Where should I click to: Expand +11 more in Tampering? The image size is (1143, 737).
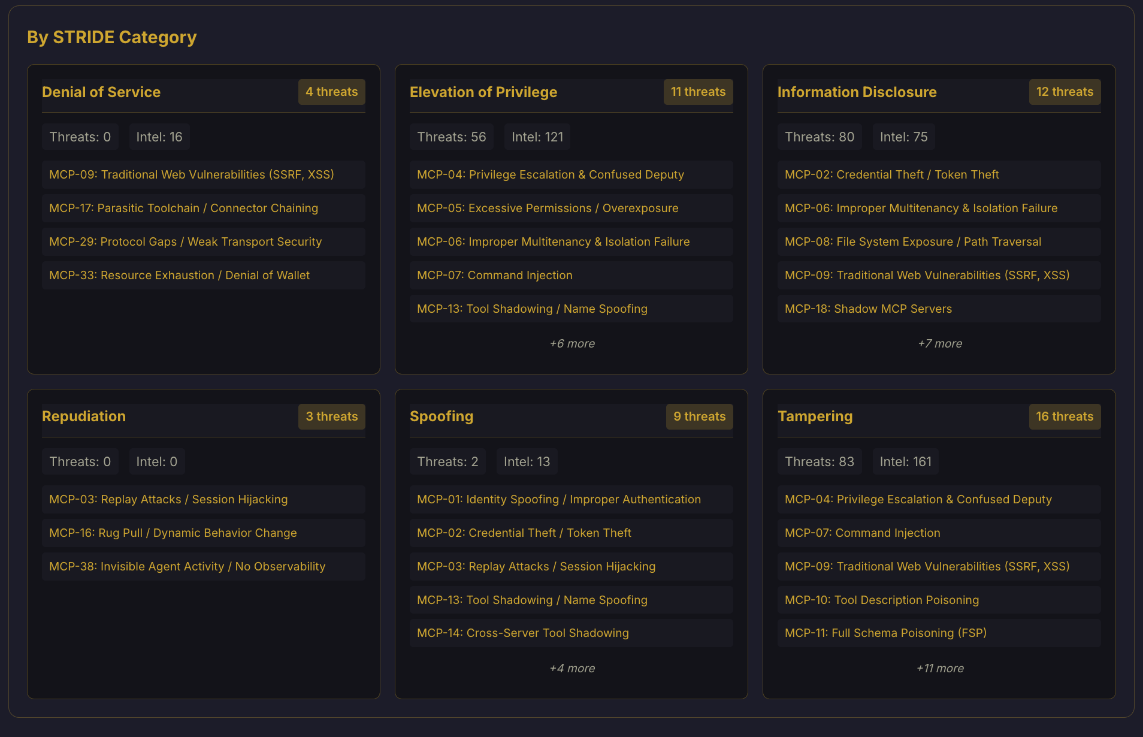point(940,668)
